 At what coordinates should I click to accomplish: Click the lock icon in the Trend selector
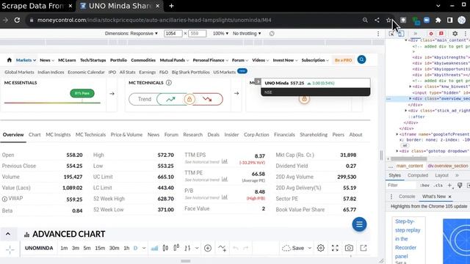tap(189, 99)
